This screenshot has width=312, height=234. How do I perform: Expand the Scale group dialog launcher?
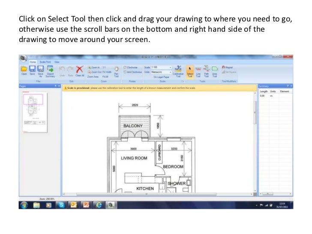click(x=183, y=81)
